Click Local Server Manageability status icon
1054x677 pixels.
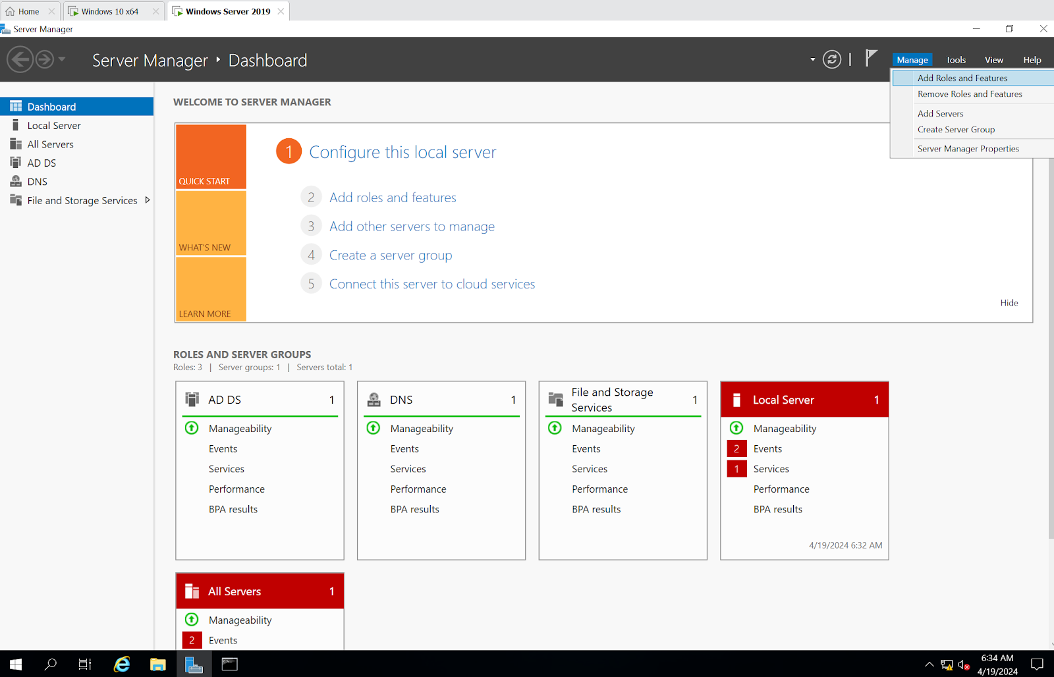tap(736, 428)
